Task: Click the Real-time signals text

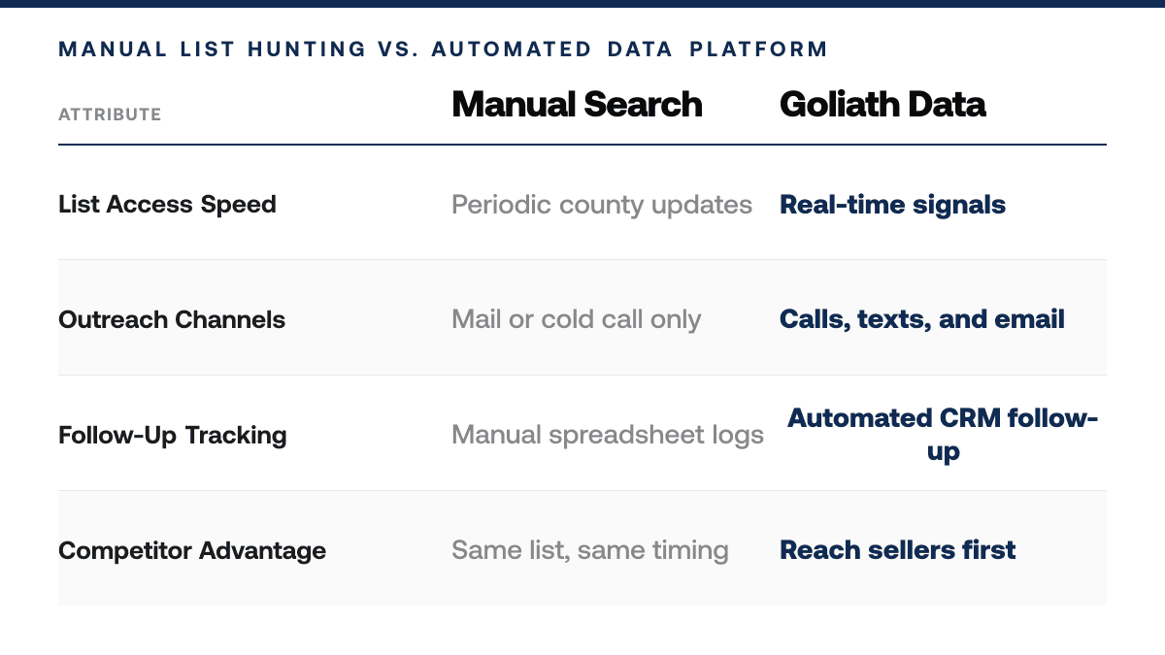Action: coord(892,205)
